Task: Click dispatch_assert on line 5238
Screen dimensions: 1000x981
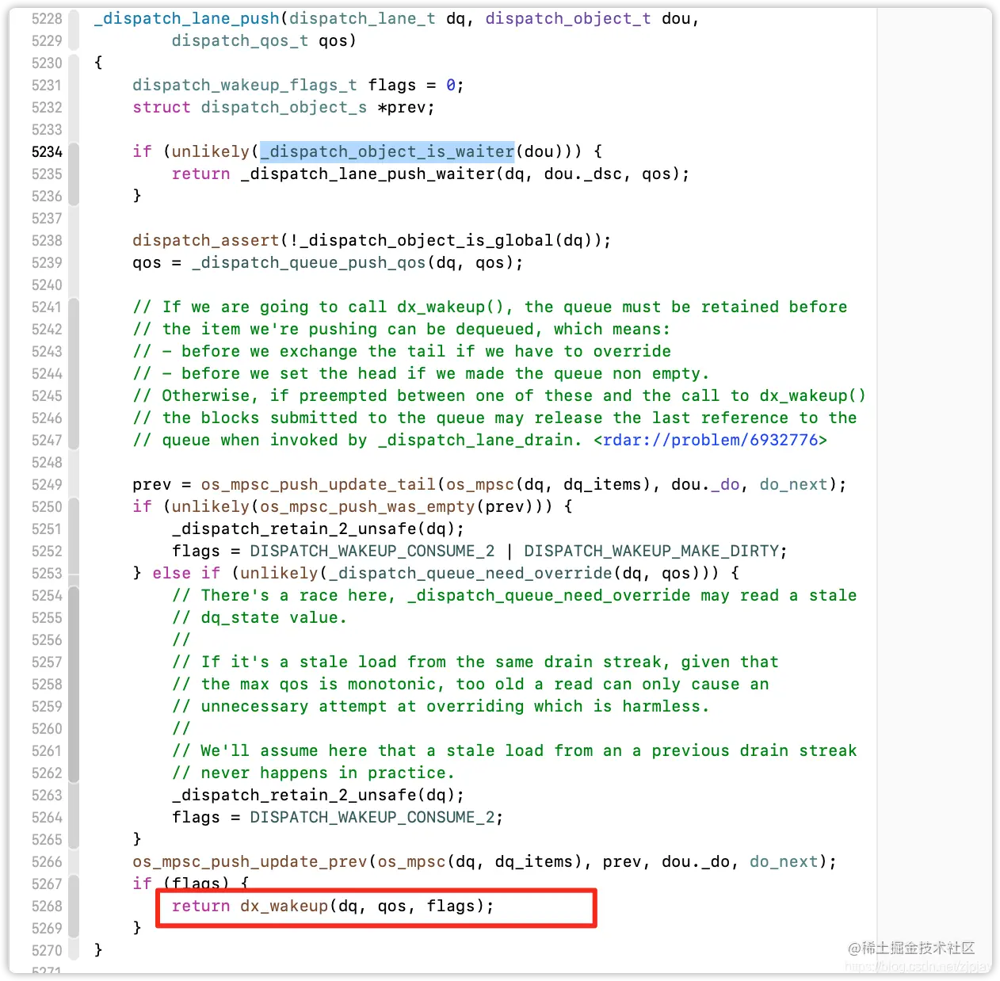Action: (x=206, y=240)
